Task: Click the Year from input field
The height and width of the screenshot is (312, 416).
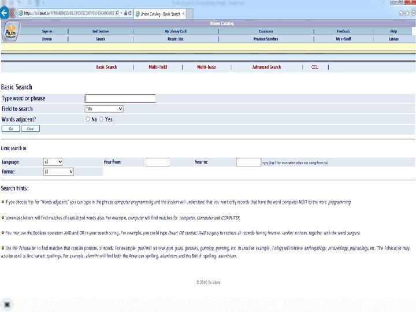Action: pyautogui.click(x=158, y=162)
